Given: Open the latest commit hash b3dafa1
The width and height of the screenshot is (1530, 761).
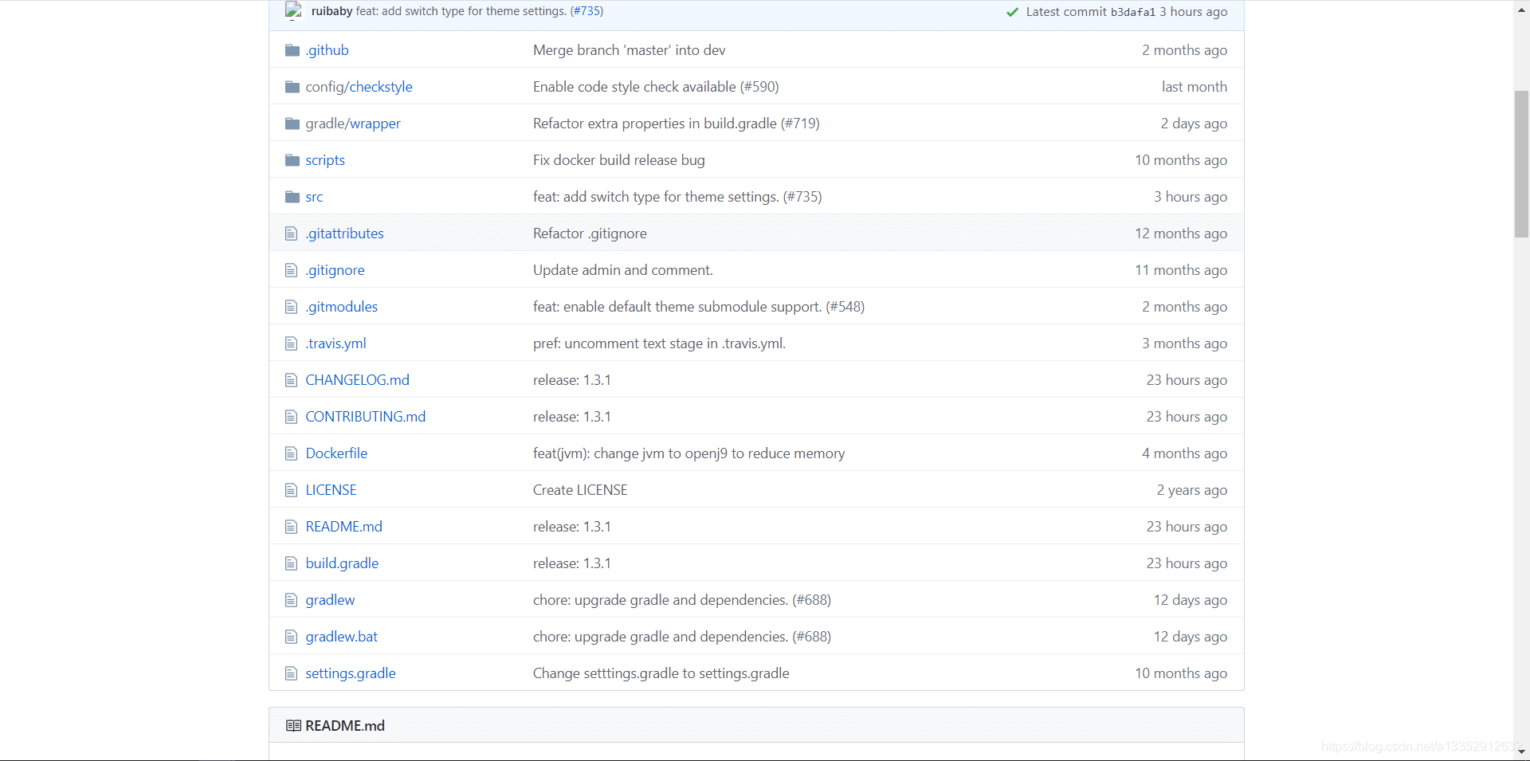Looking at the screenshot, I should pos(1132,12).
